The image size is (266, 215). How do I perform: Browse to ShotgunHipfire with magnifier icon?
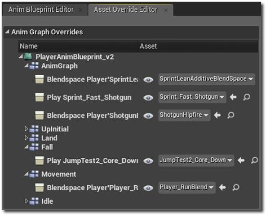pos(230,115)
